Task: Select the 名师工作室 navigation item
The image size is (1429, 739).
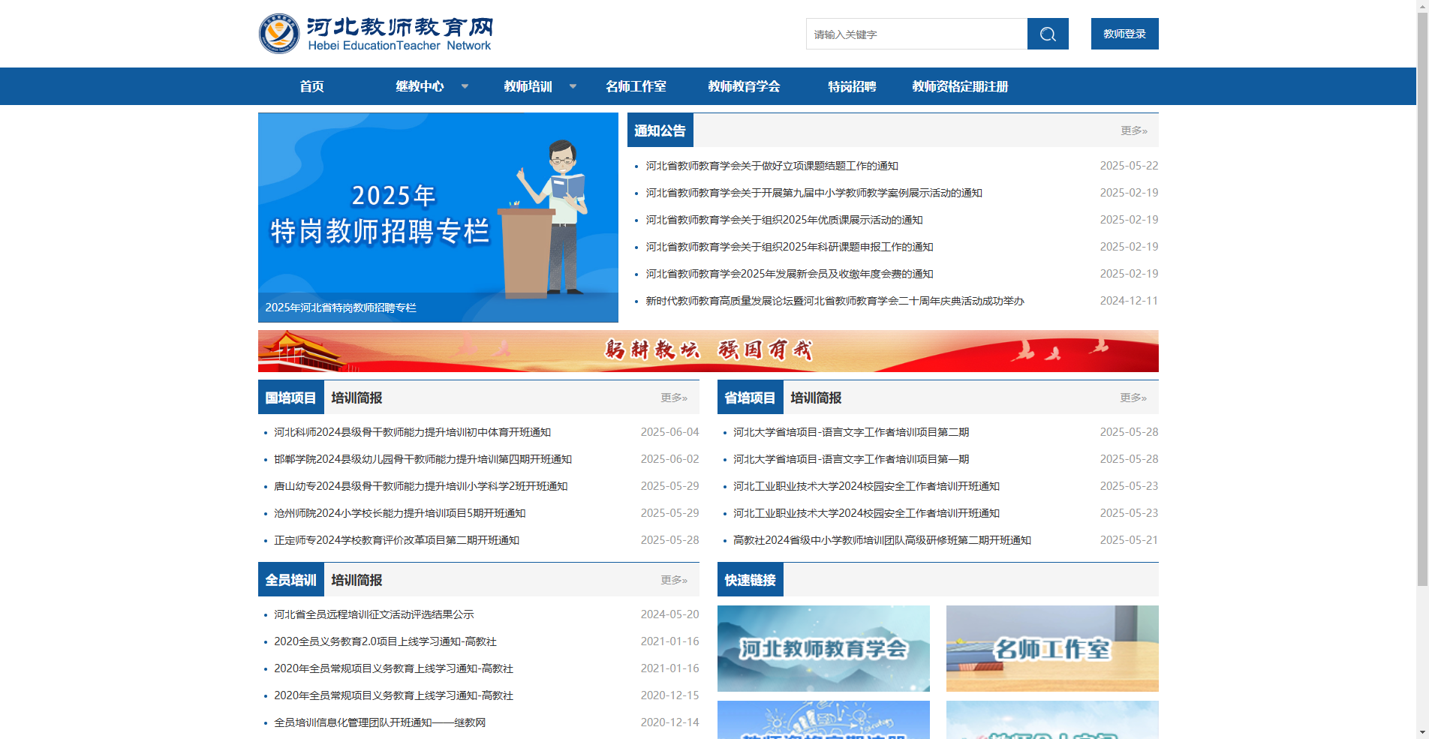Action: [x=636, y=86]
